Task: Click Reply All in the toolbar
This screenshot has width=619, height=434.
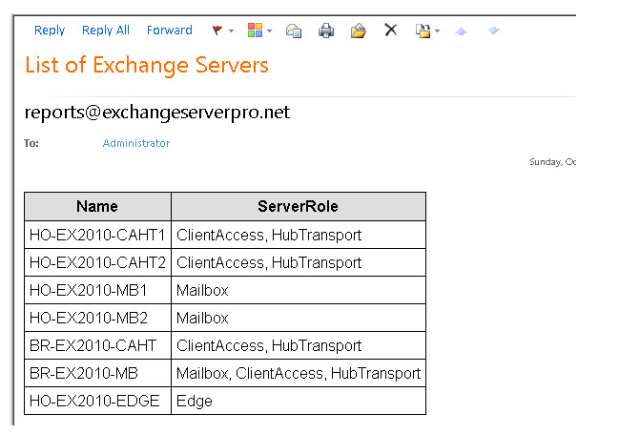Action: coord(106,31)
